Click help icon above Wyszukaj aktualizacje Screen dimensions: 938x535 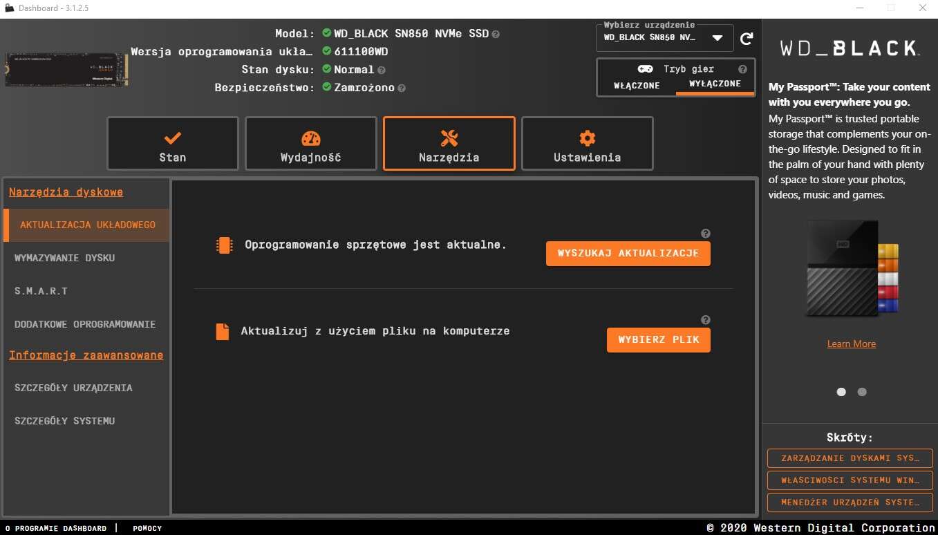click(x=705, y=234)
